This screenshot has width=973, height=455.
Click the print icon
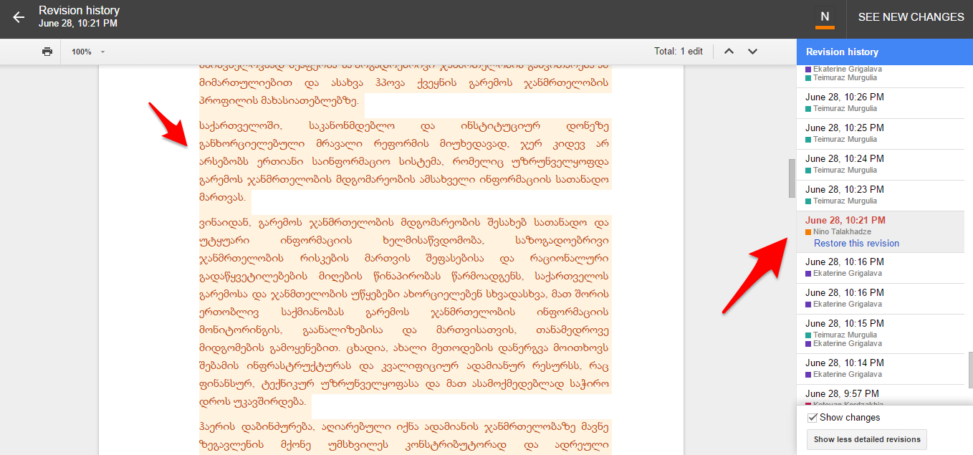(x=47, y=52)
